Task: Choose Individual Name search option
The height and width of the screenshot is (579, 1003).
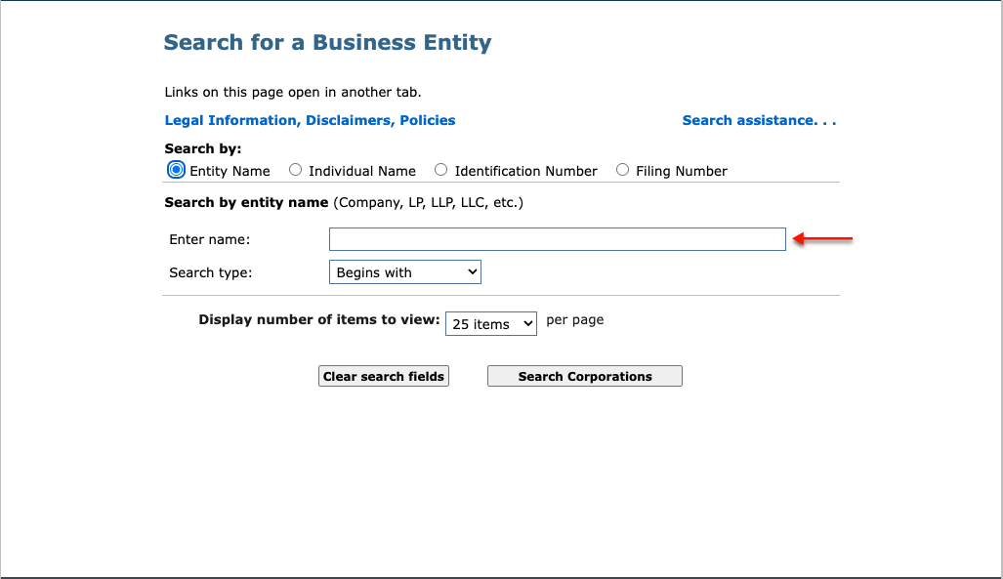Action: coord(295,170)
